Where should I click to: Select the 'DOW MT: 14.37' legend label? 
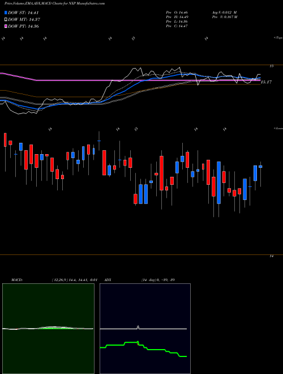point(23,20)
